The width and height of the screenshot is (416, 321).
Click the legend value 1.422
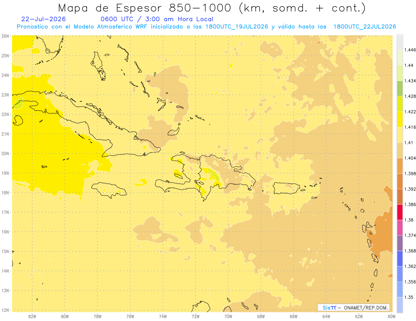[410, 112]
